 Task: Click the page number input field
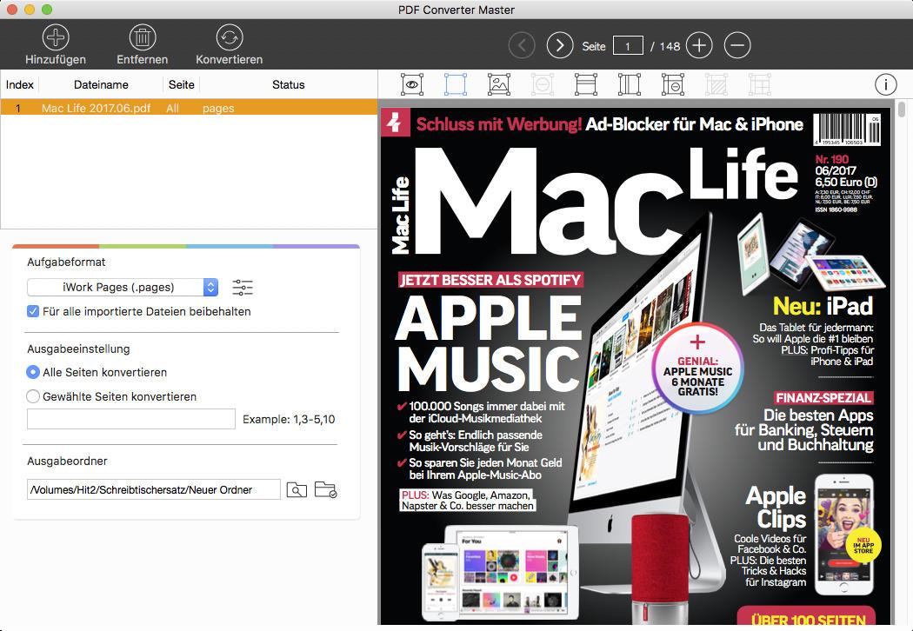point(628,45)
